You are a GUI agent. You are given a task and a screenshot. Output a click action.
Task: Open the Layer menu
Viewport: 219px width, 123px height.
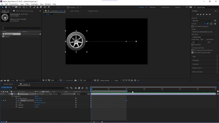tap(22, 4)
